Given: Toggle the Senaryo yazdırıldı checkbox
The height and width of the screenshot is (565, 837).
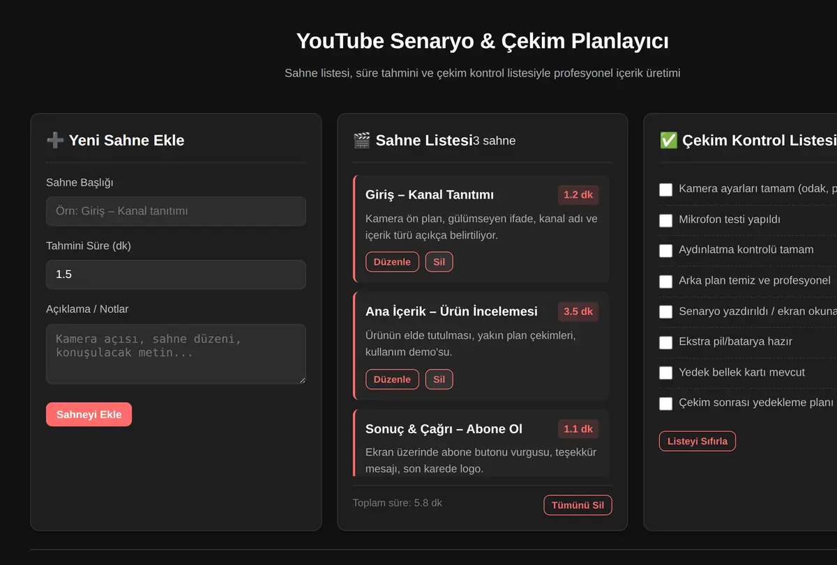Looking at the screenshot, I should [x=666, y=311].
